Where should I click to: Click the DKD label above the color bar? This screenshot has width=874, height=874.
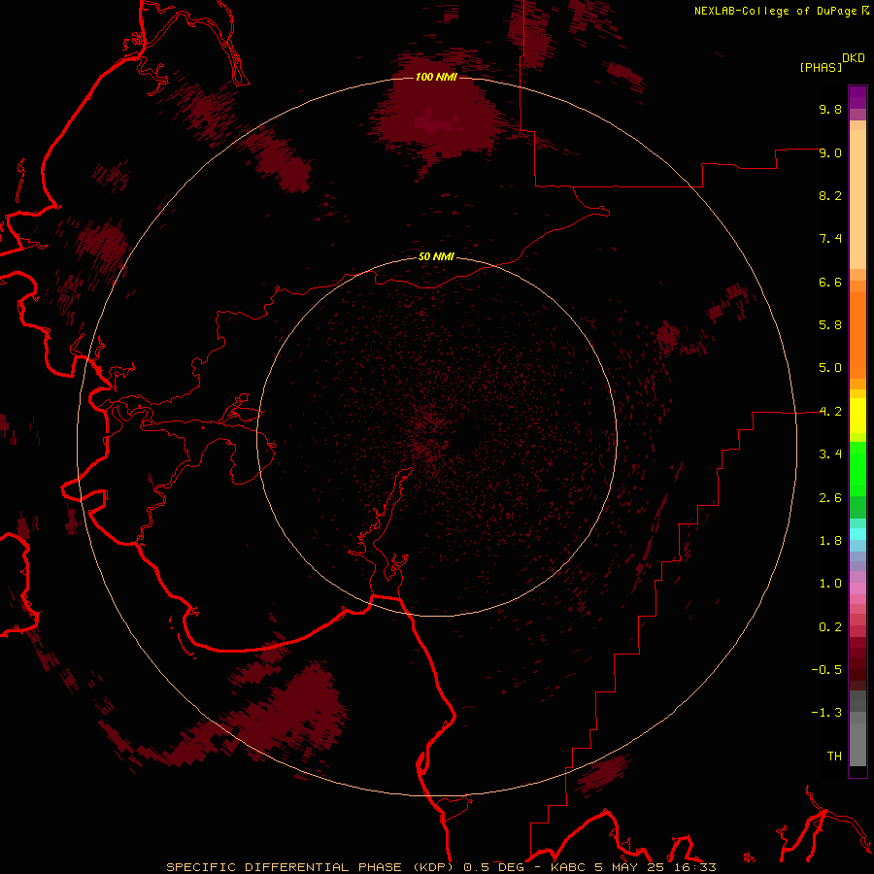point(854,58)
